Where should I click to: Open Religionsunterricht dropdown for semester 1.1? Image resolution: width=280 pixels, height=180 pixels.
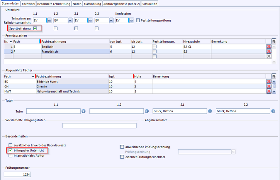point(49,21)
